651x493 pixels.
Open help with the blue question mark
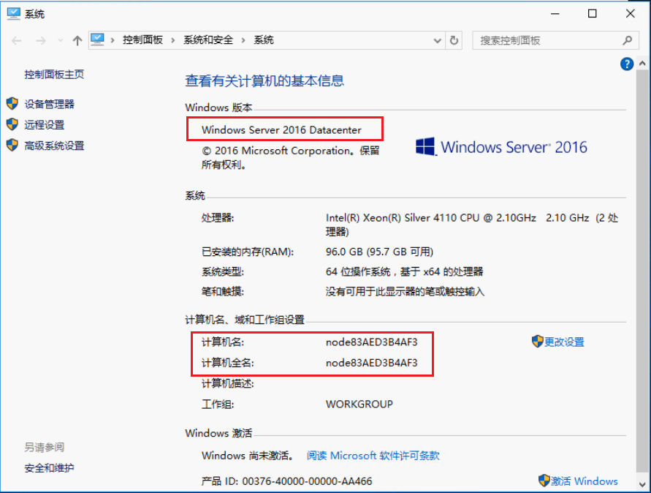pos(627,64)
